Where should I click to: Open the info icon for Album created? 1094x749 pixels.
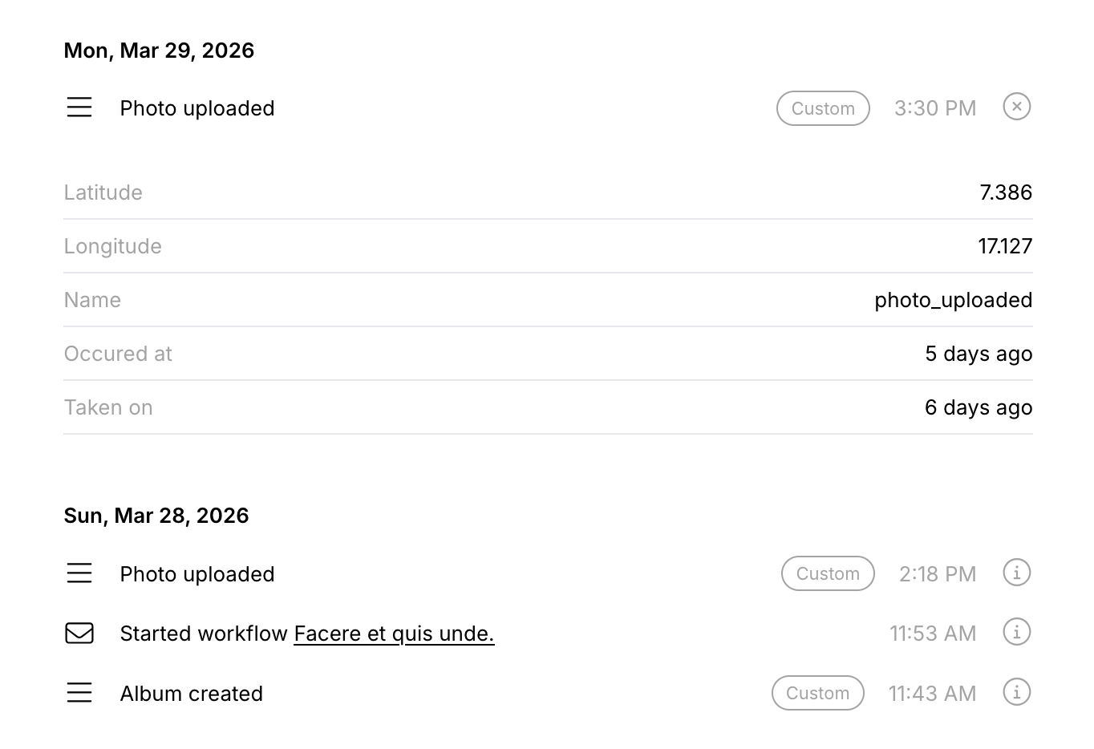click(1016, 691)
